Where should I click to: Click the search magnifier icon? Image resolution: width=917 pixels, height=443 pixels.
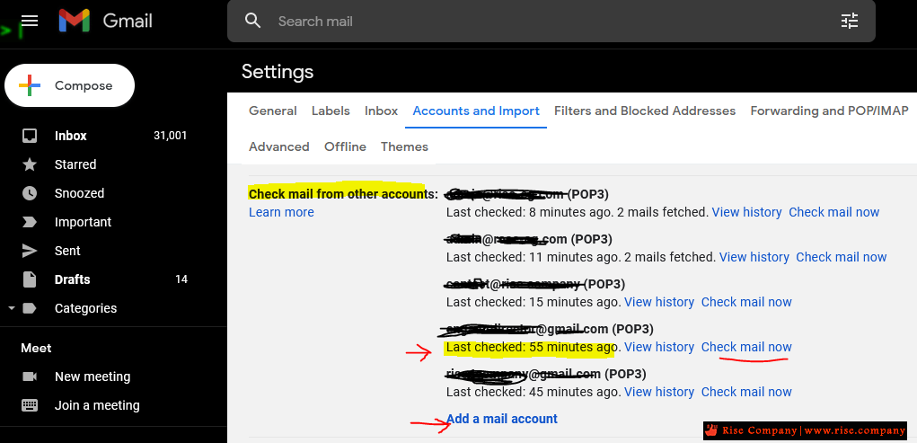point(252,21)
